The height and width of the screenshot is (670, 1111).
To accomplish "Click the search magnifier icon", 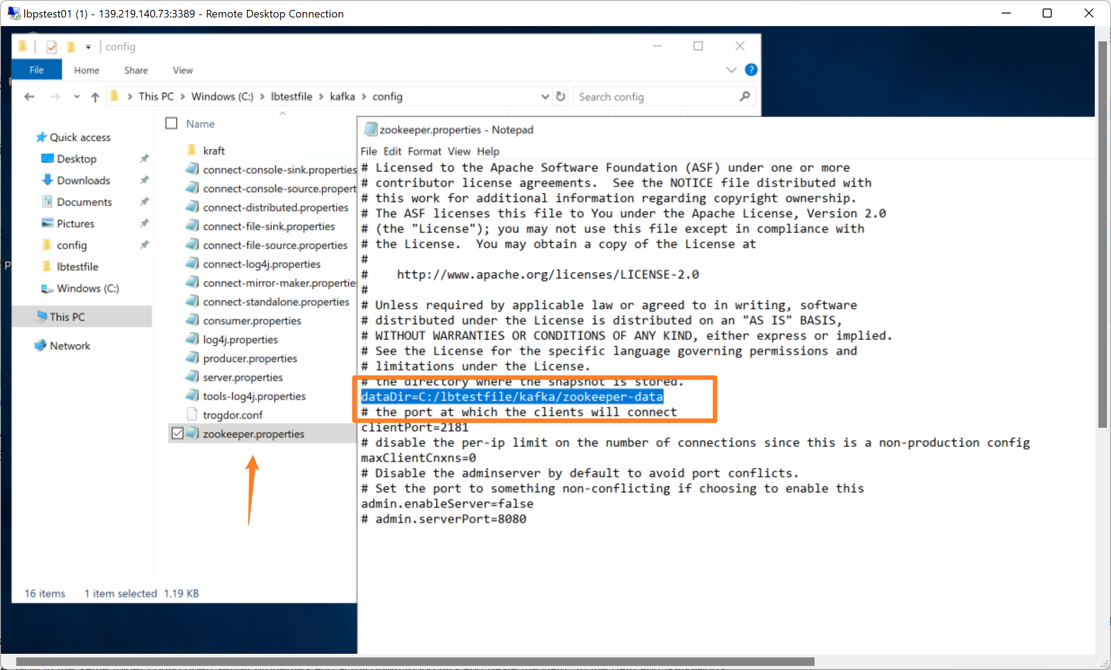I will (745, 97).
